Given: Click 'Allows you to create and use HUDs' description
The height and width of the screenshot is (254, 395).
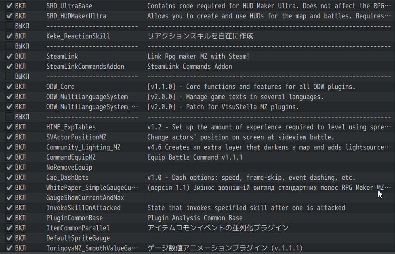Looking at the screenshot, I should (269, 16).
